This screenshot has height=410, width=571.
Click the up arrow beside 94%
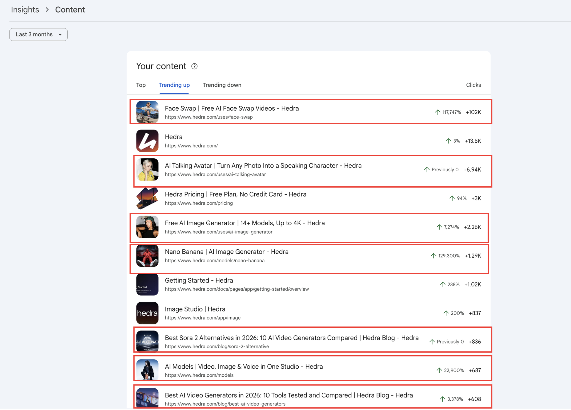pos(452,198)
